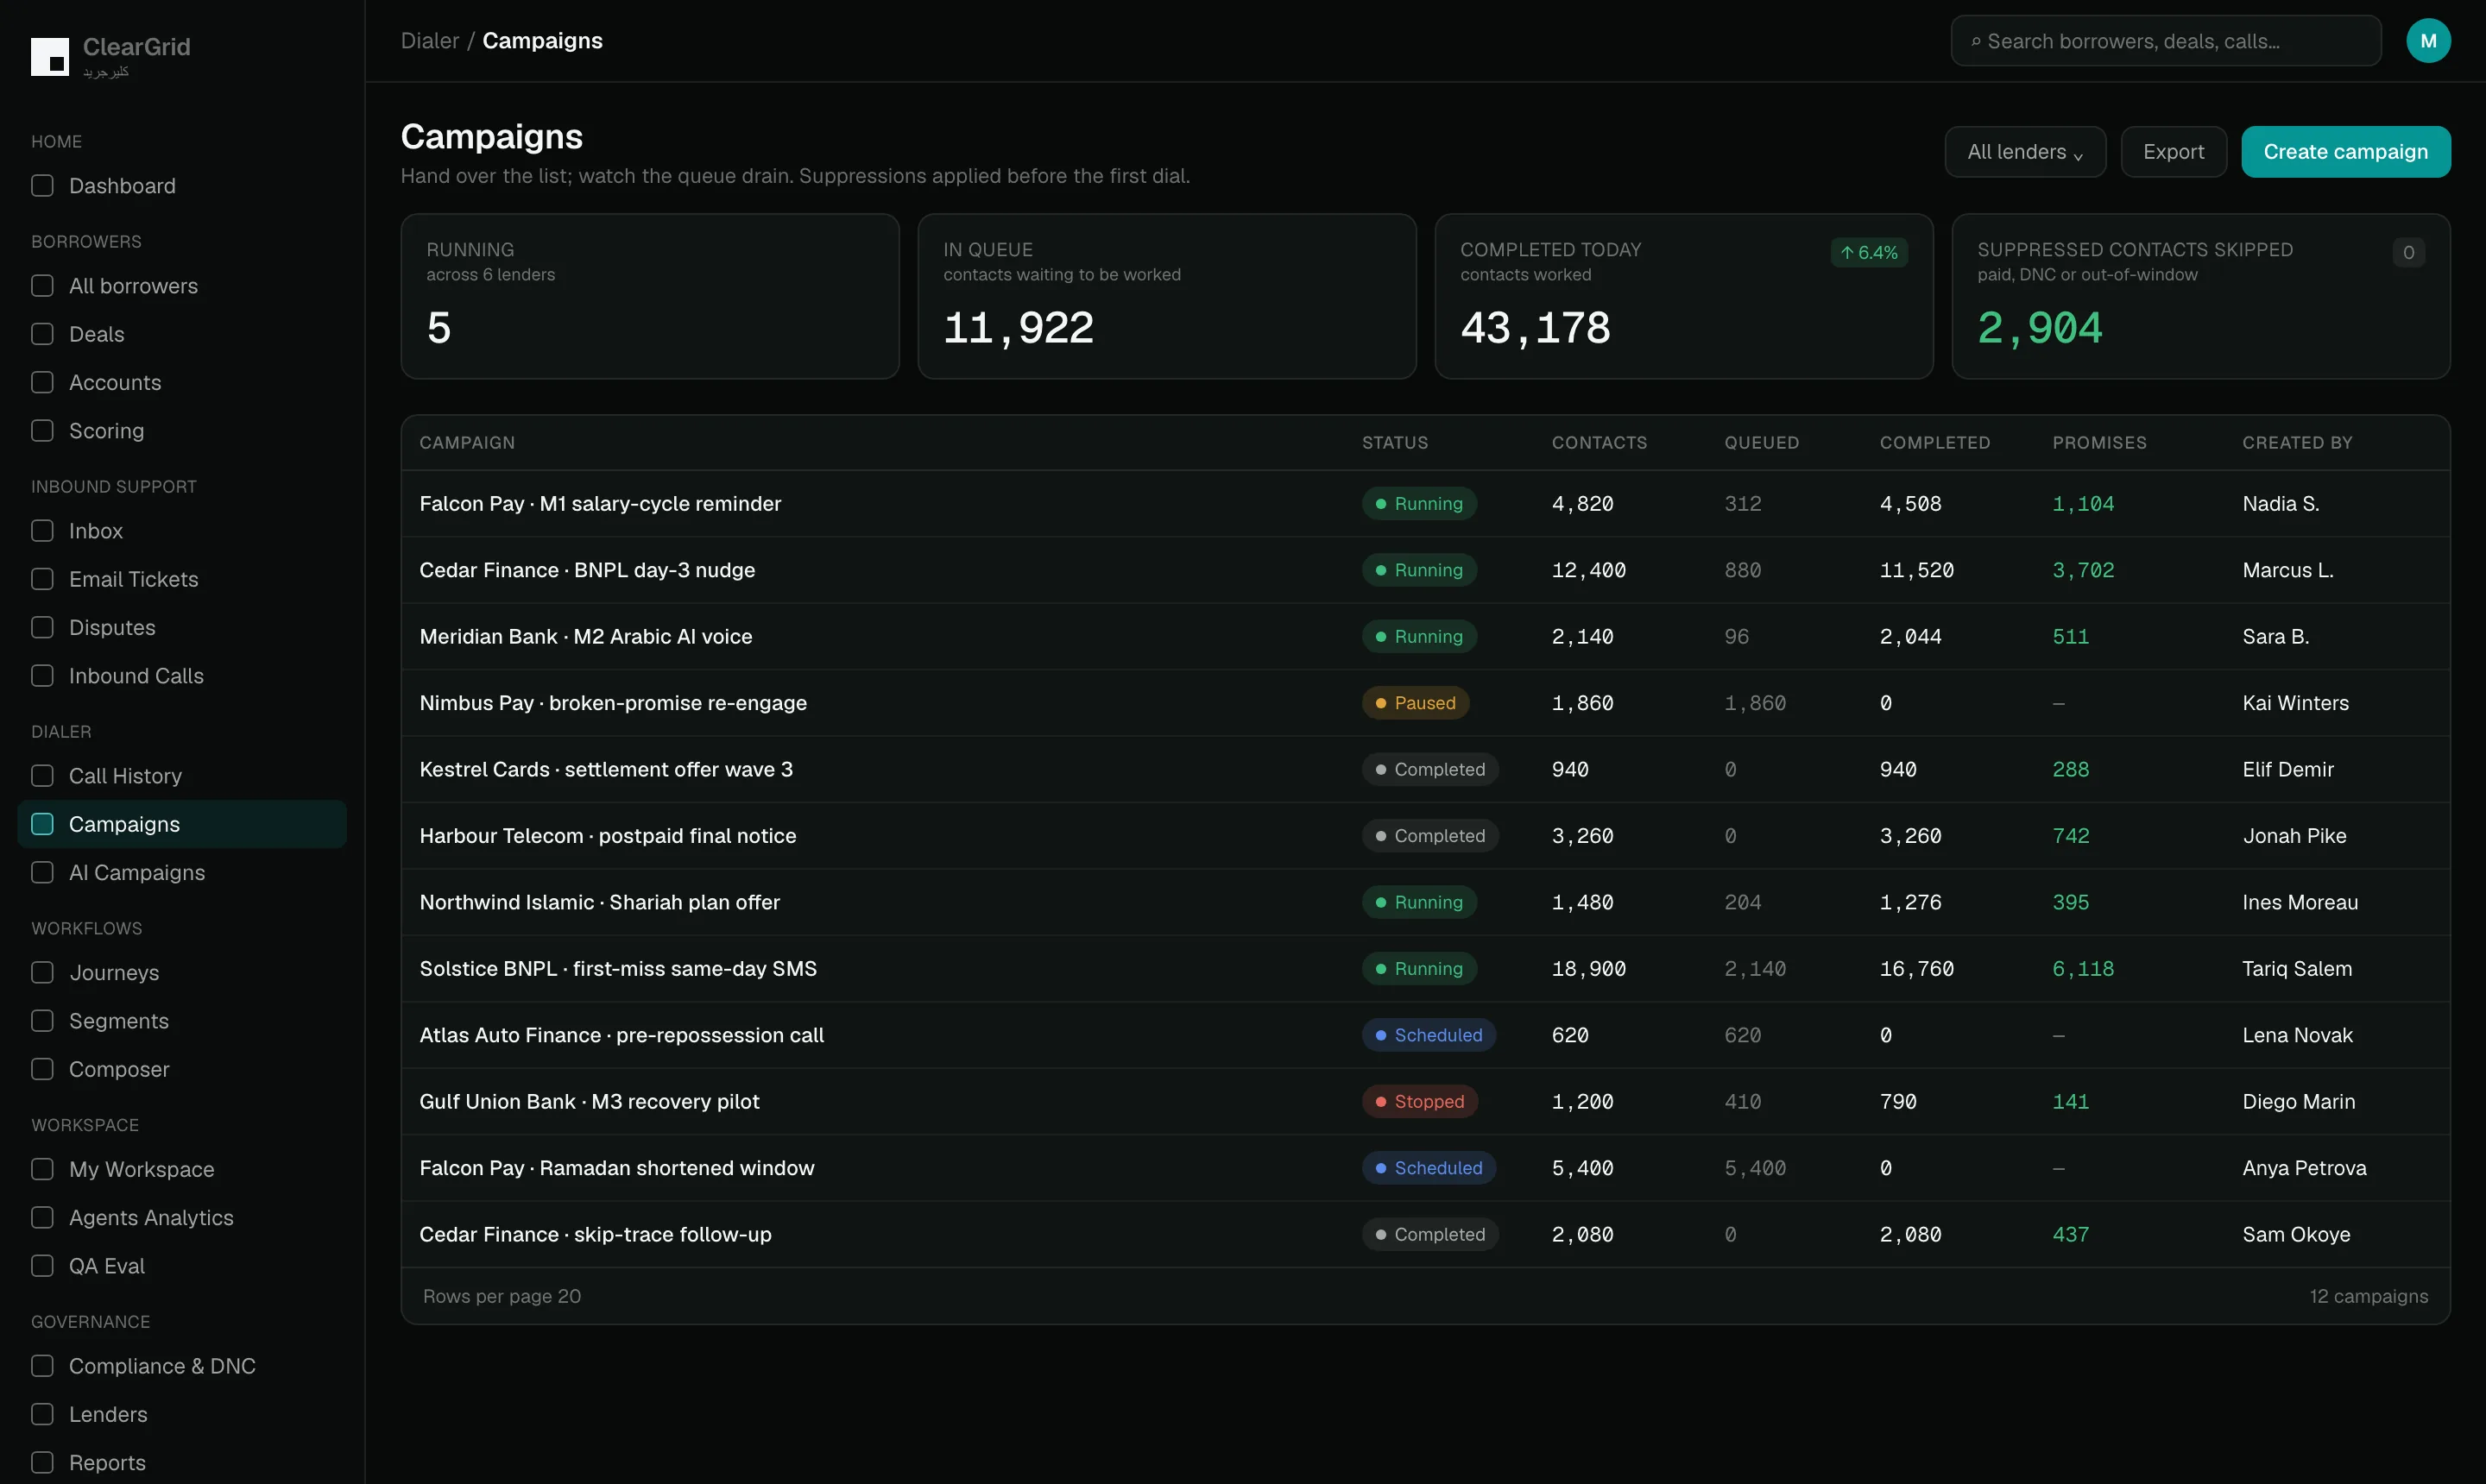
Task: Open the Journeys workflow label
Action: pyautogui.click(x=114, y=973)
